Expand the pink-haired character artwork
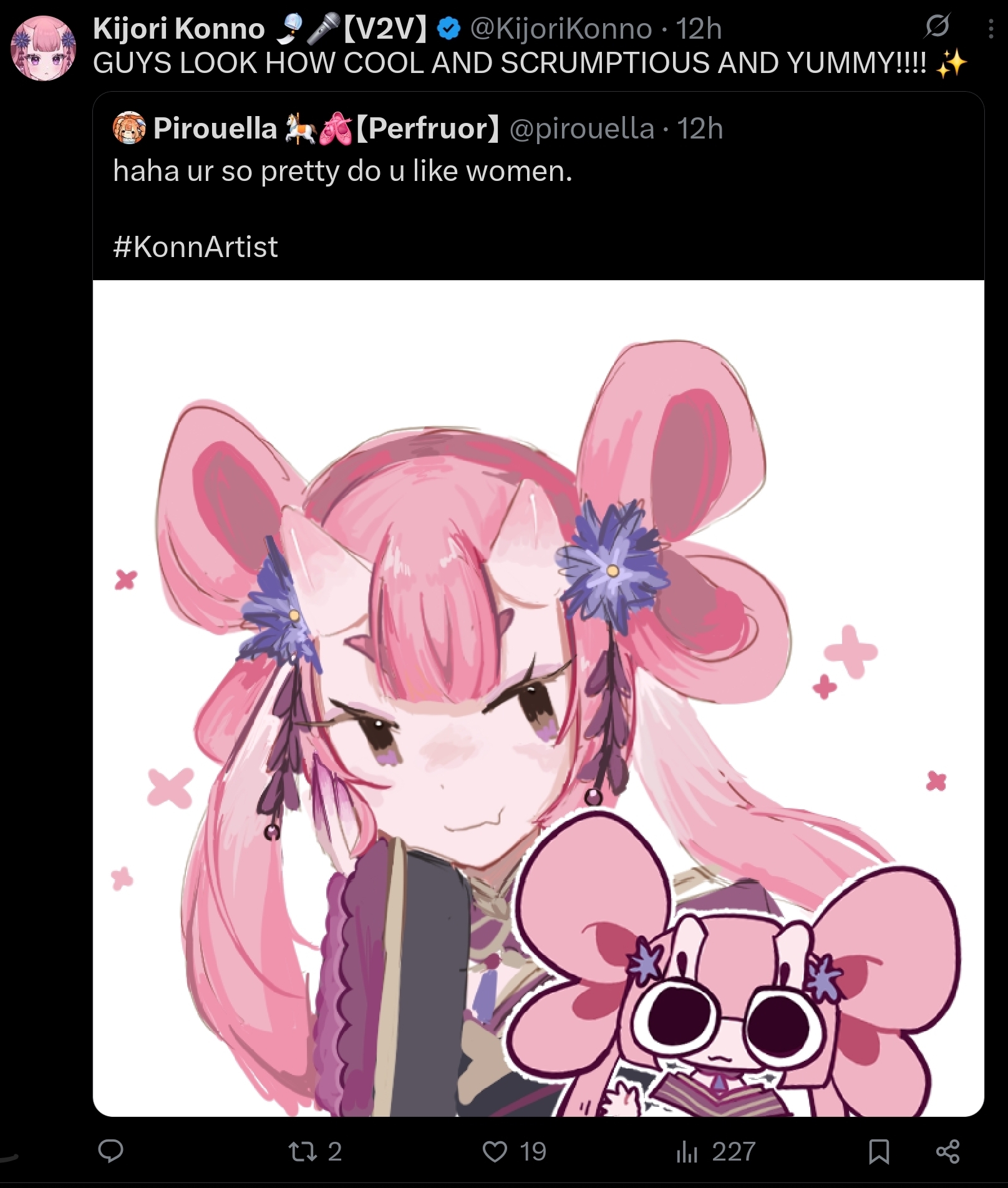 tap(538, 698)
